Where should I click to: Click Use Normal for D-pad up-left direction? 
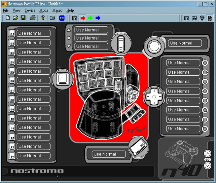[x=183, y=129]
